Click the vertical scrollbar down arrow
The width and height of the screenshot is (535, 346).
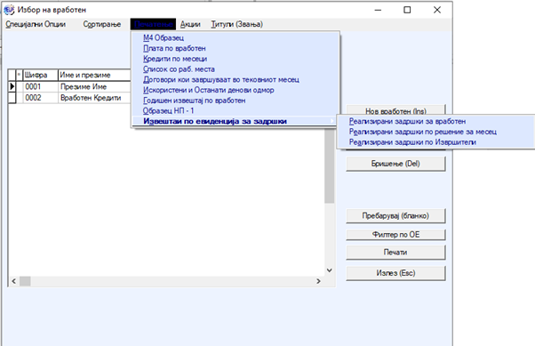point(329,270)
